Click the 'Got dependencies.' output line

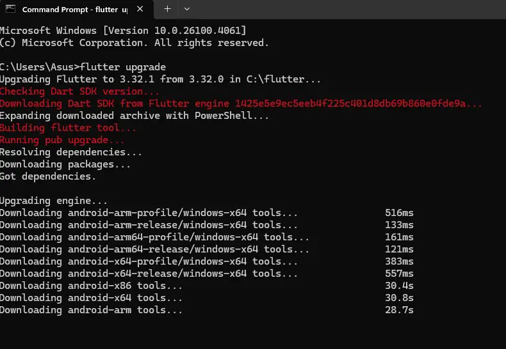(48, 176)
